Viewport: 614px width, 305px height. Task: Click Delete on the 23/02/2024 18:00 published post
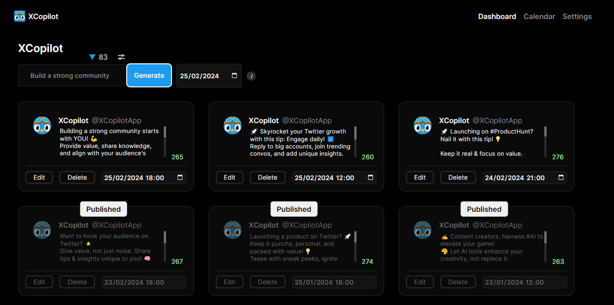tap(77, 282)
